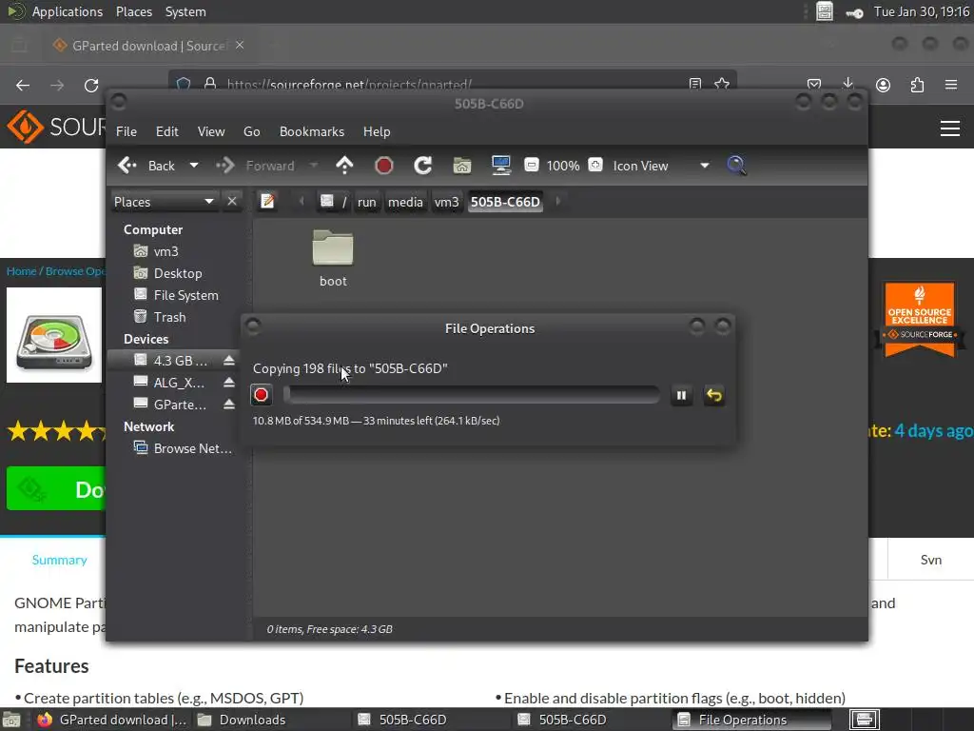The image size is (974, 731).
Task: Eject the ALG_X volume
Action: click(229, 383)
